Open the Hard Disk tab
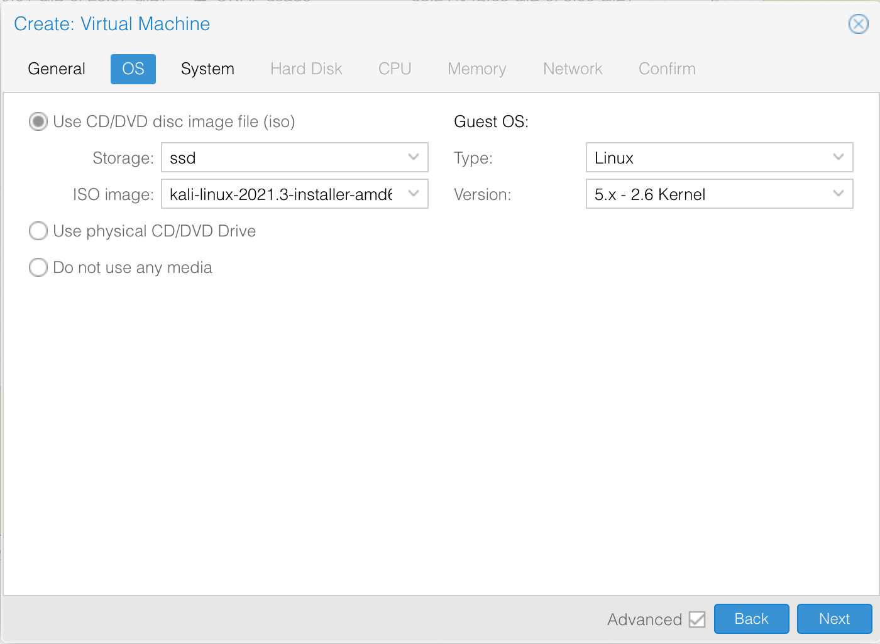The height and width of the screenshot is (644, 880). click(x=306, y=69)
